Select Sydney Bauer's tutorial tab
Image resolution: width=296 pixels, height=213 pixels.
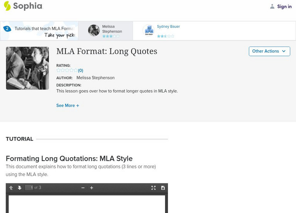point(168,31)
